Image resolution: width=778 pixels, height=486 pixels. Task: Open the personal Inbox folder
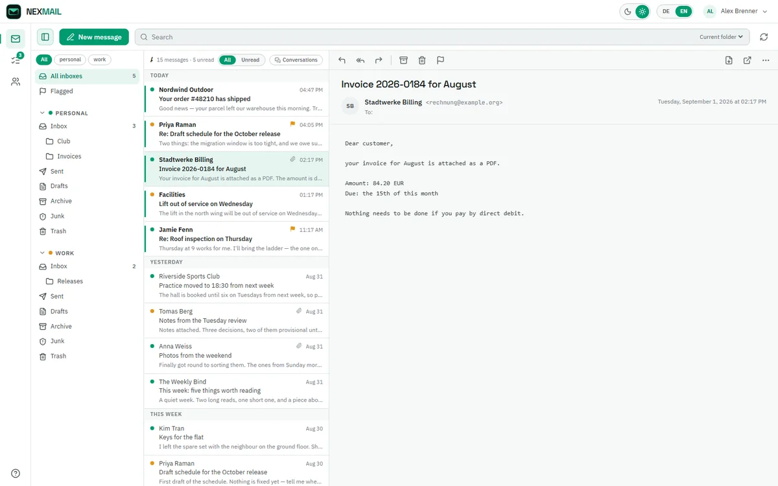point(87,126)
